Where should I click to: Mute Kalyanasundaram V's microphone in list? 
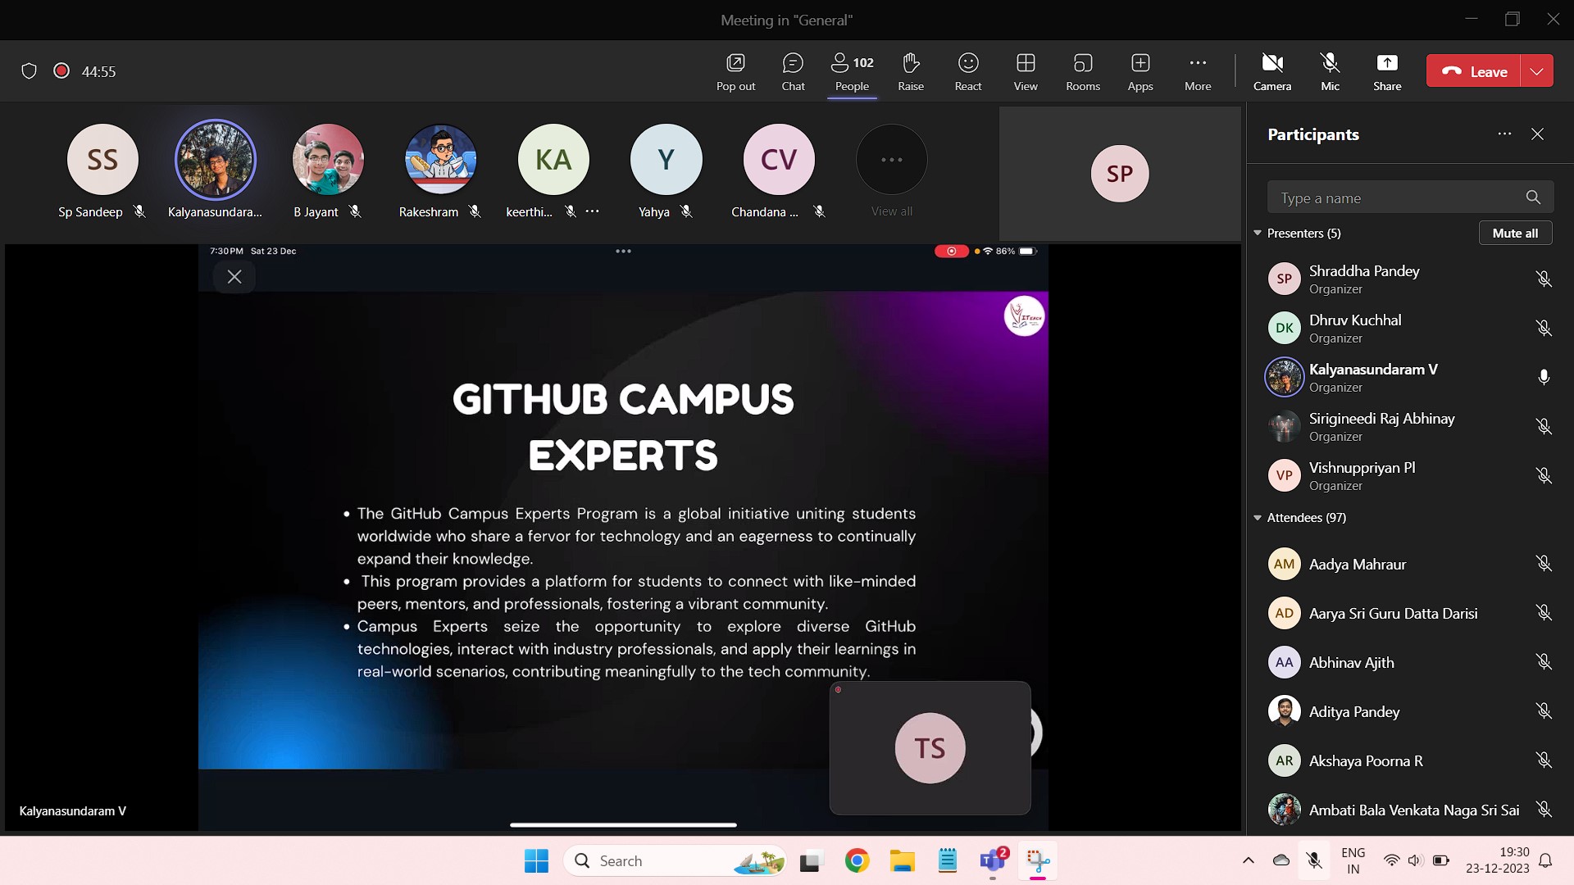1544,377
